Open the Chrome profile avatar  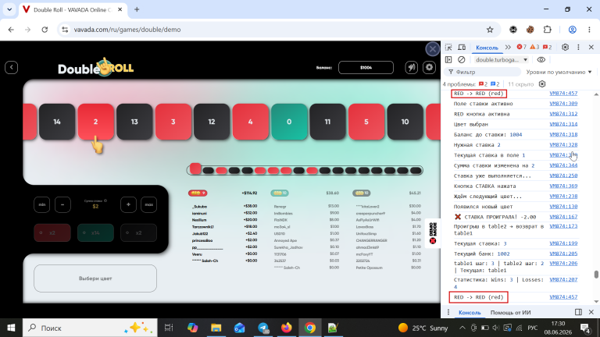pyautogui.click(x=573, y=30)
